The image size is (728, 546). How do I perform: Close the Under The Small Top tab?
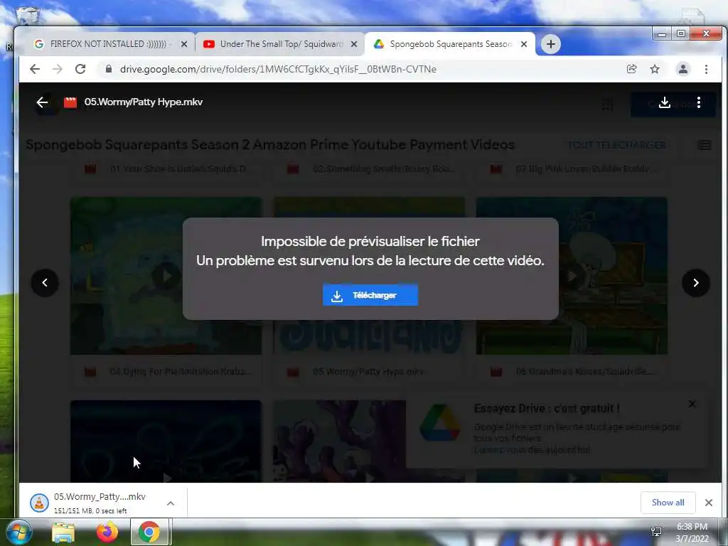pos(354,44)
